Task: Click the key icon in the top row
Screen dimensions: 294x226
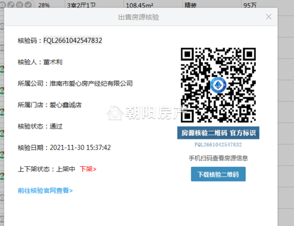Action: pos(11,5)
